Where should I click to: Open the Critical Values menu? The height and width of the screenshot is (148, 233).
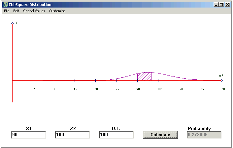click(x=34, y=11)
